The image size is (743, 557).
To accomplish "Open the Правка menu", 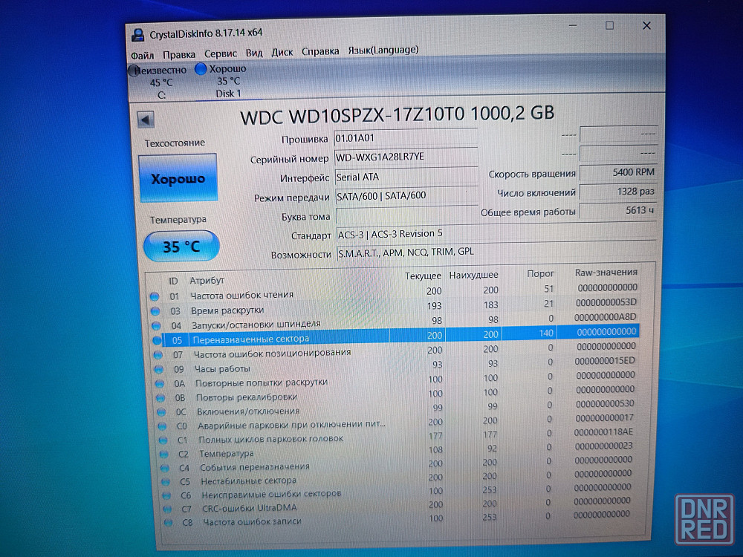I will (179, 54).
